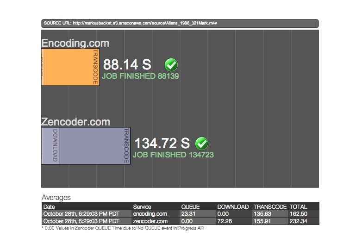Click the purple Zencoder TRANSCODE bar segment
This screenshot has width=362, height=250.
click(94, 146)
